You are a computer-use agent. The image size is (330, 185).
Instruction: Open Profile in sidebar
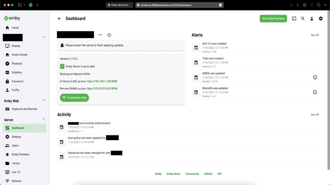click(25, 90)
